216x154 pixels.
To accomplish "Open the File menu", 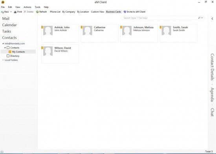I will pyautogui.click(x=3, y=7).
